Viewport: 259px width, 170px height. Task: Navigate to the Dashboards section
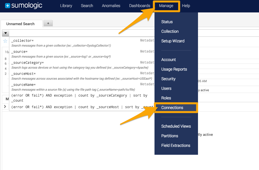point(140,6)
